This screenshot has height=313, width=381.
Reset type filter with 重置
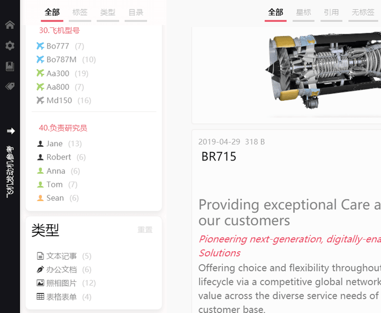pos(145,230)
